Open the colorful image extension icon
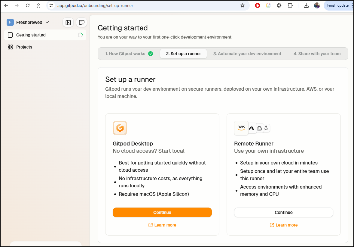Image resolution: width=354 pixels, height=247 pixels. tap(268, 5)
